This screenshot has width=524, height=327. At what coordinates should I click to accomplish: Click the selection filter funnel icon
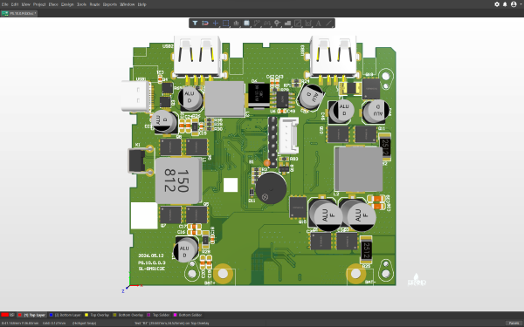pos(195,23)
